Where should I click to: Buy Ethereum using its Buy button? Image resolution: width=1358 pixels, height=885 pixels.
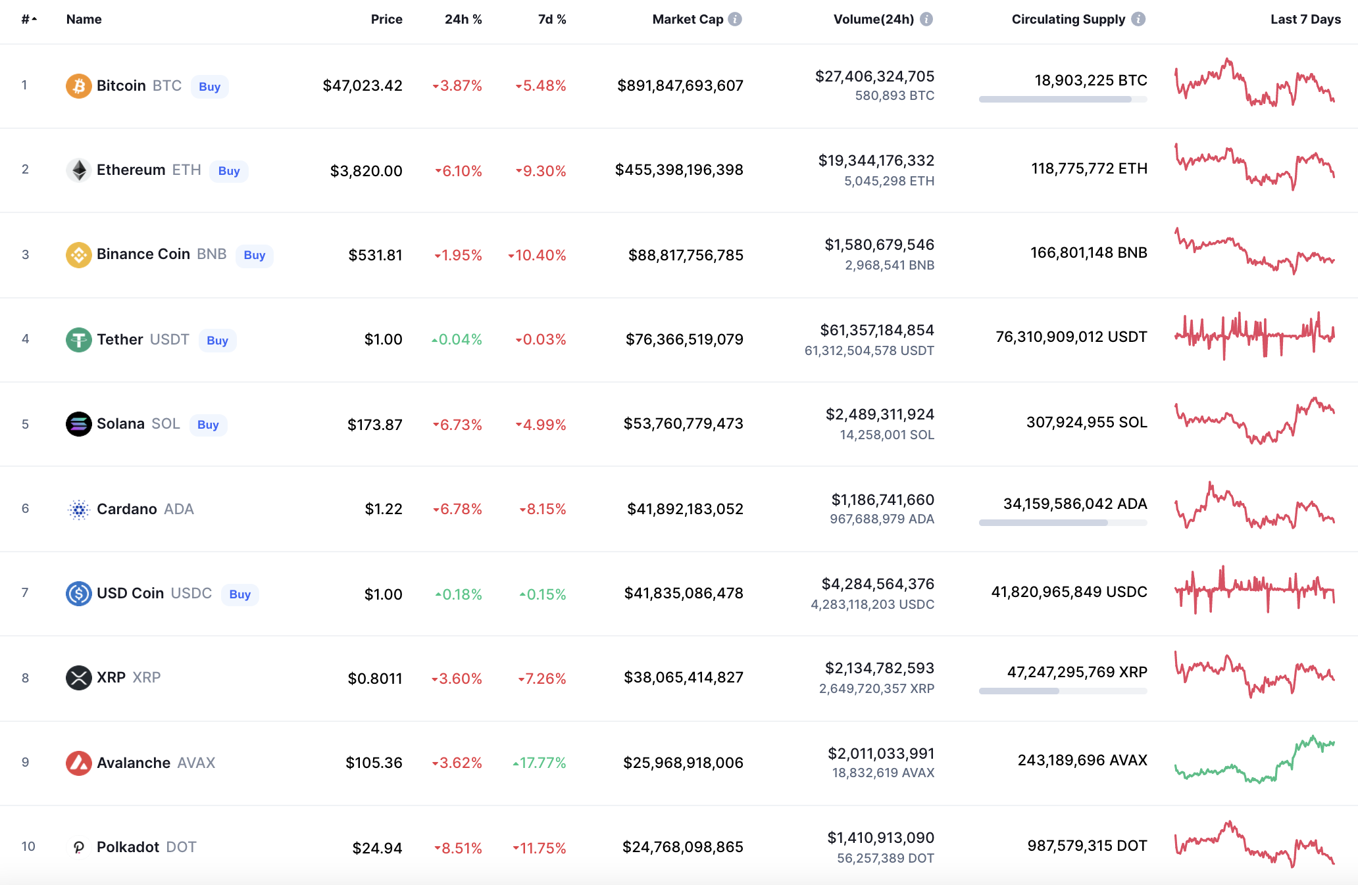[228, 171]
